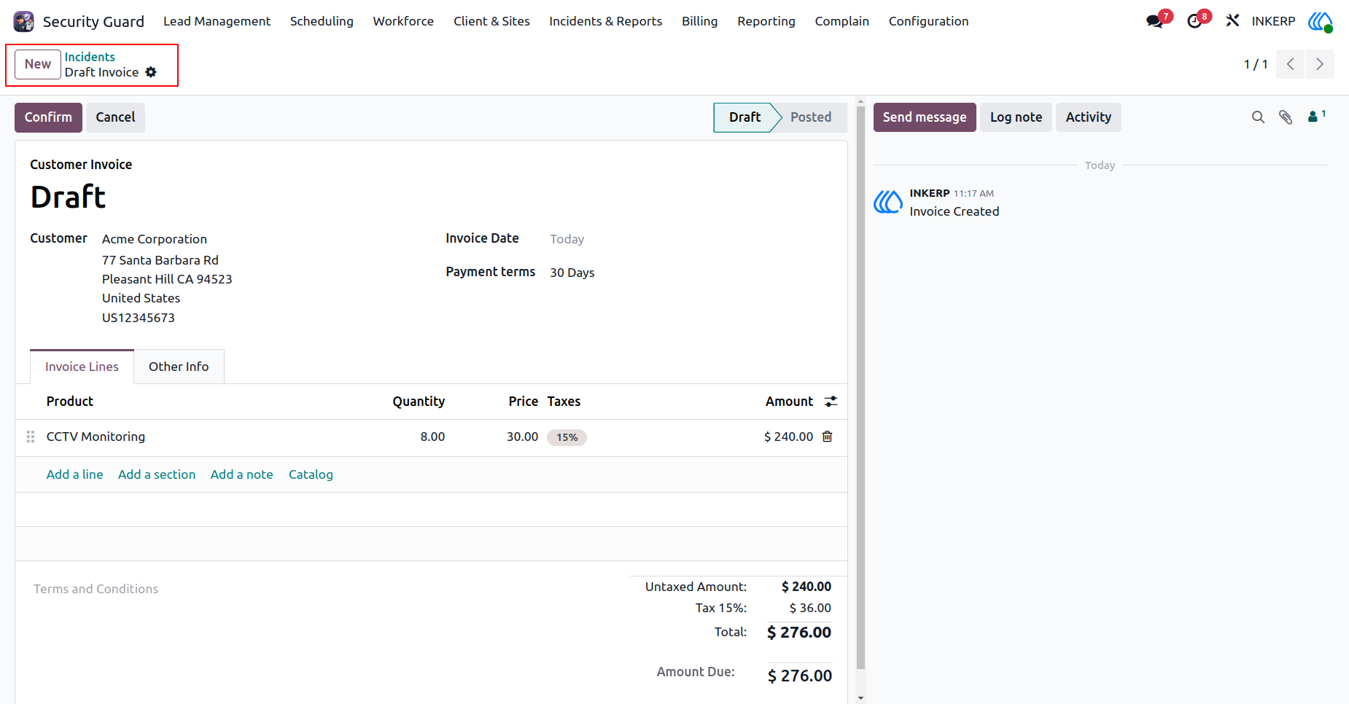
Task: Open the INKERP user avatar menu
Action: (1320, 21)
